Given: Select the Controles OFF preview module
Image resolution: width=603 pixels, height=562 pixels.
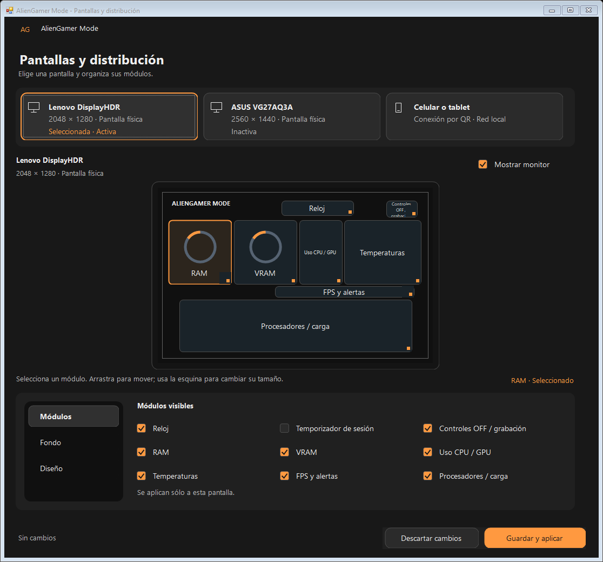Looking at the screenshot, I should (x=401, y=209).
